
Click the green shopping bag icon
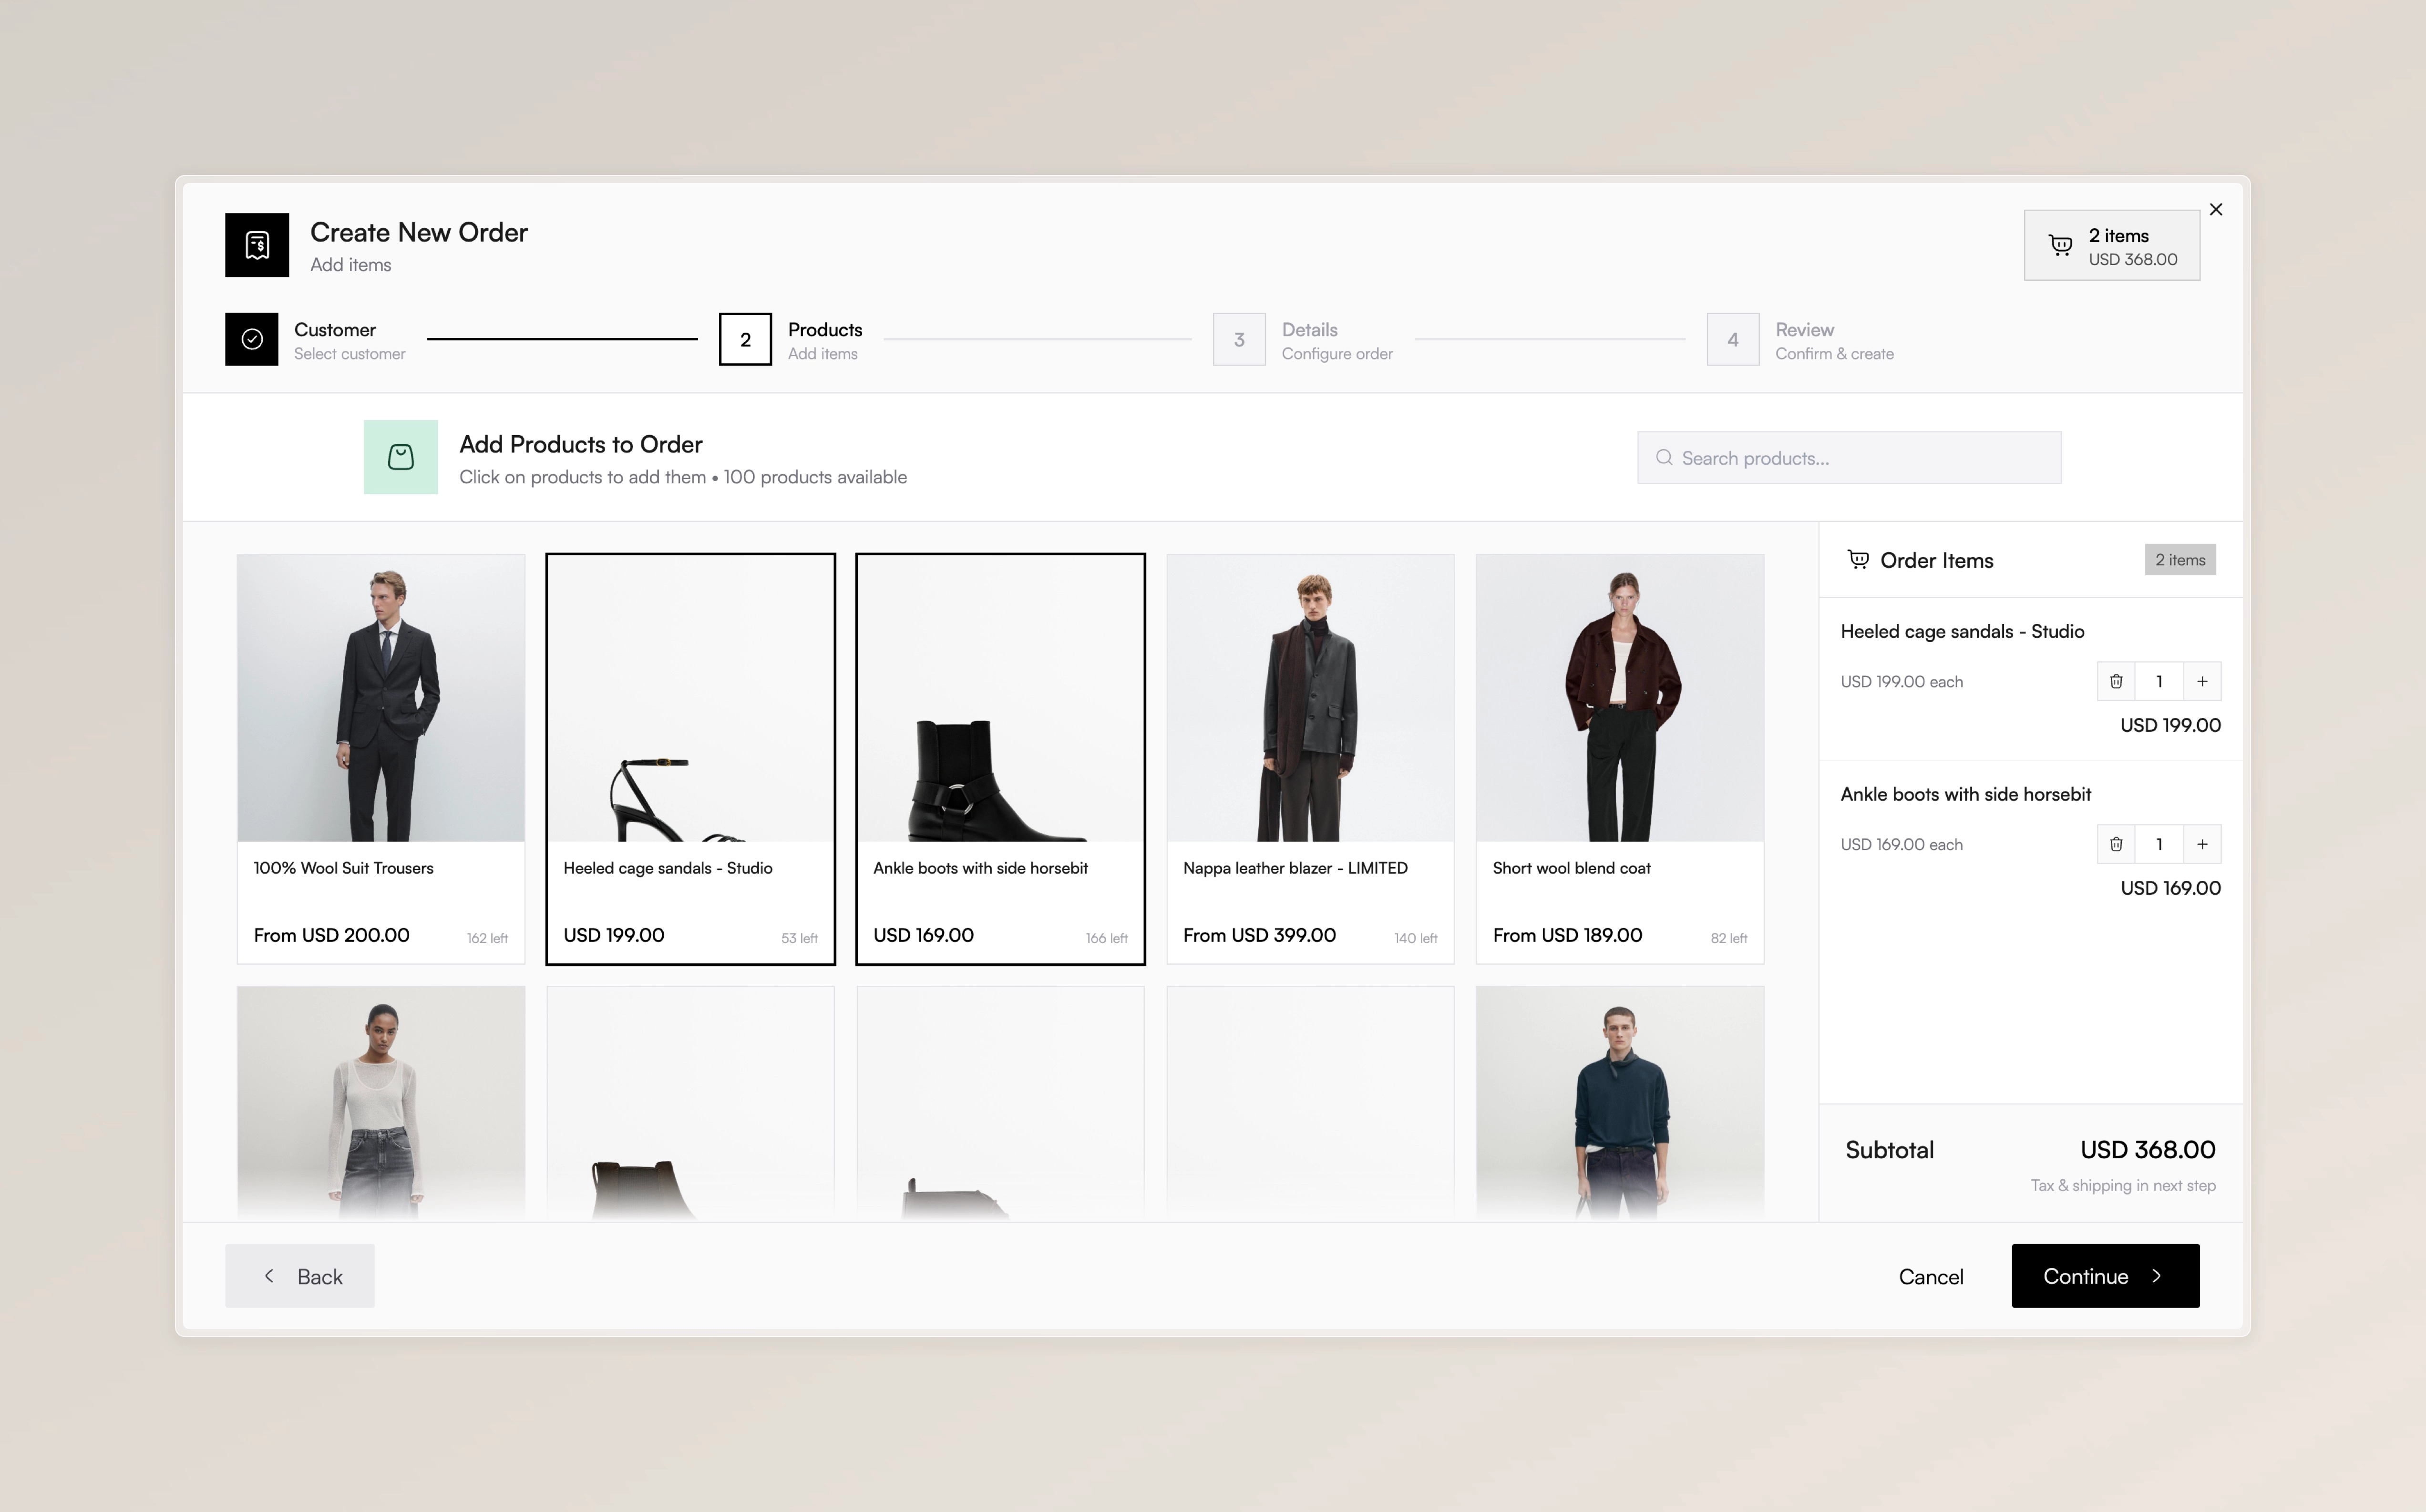pos(400,457)
